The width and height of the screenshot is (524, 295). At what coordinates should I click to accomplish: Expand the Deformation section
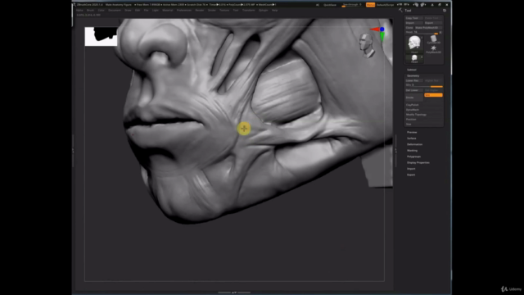pos(415,144)
